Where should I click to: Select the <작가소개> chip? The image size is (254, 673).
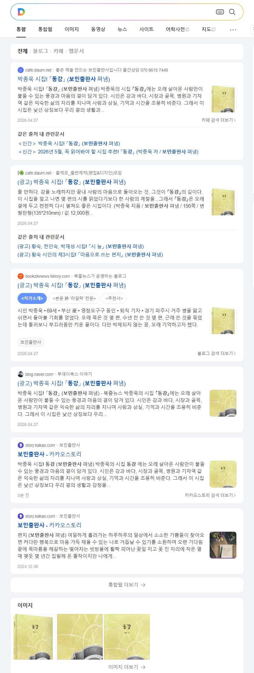[32, 298]
